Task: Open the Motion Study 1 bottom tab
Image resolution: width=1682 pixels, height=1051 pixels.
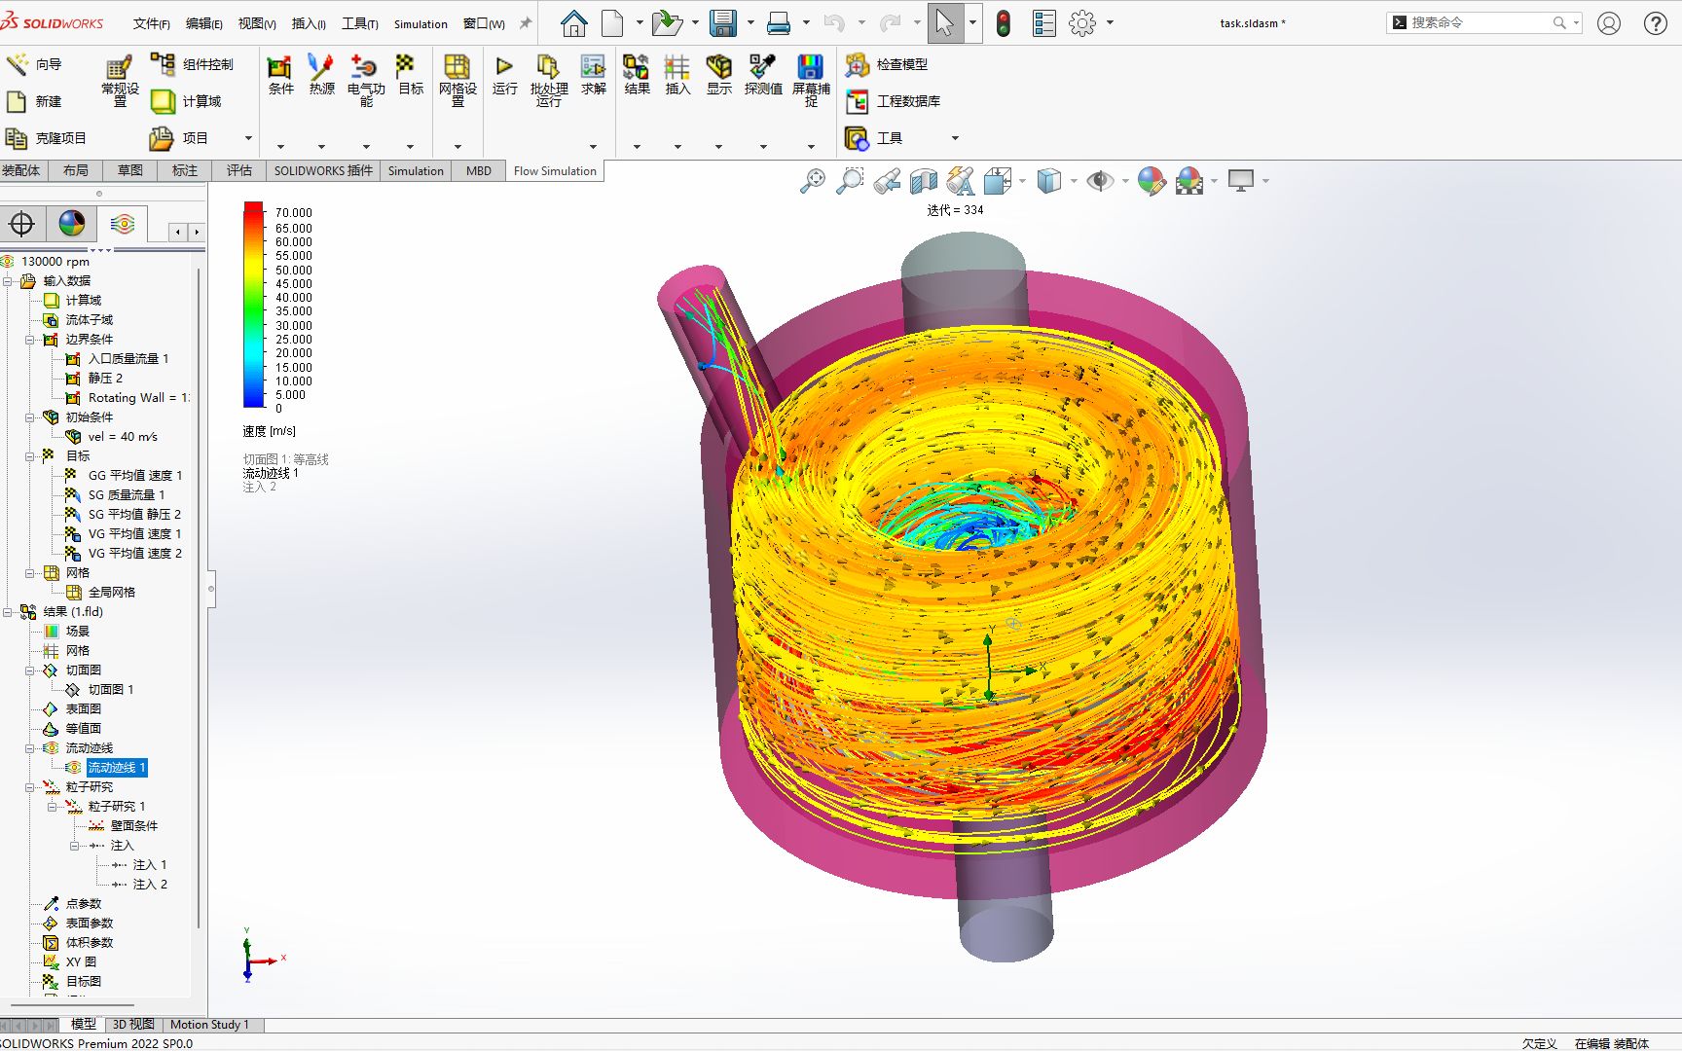Action: pos(209,1025)
